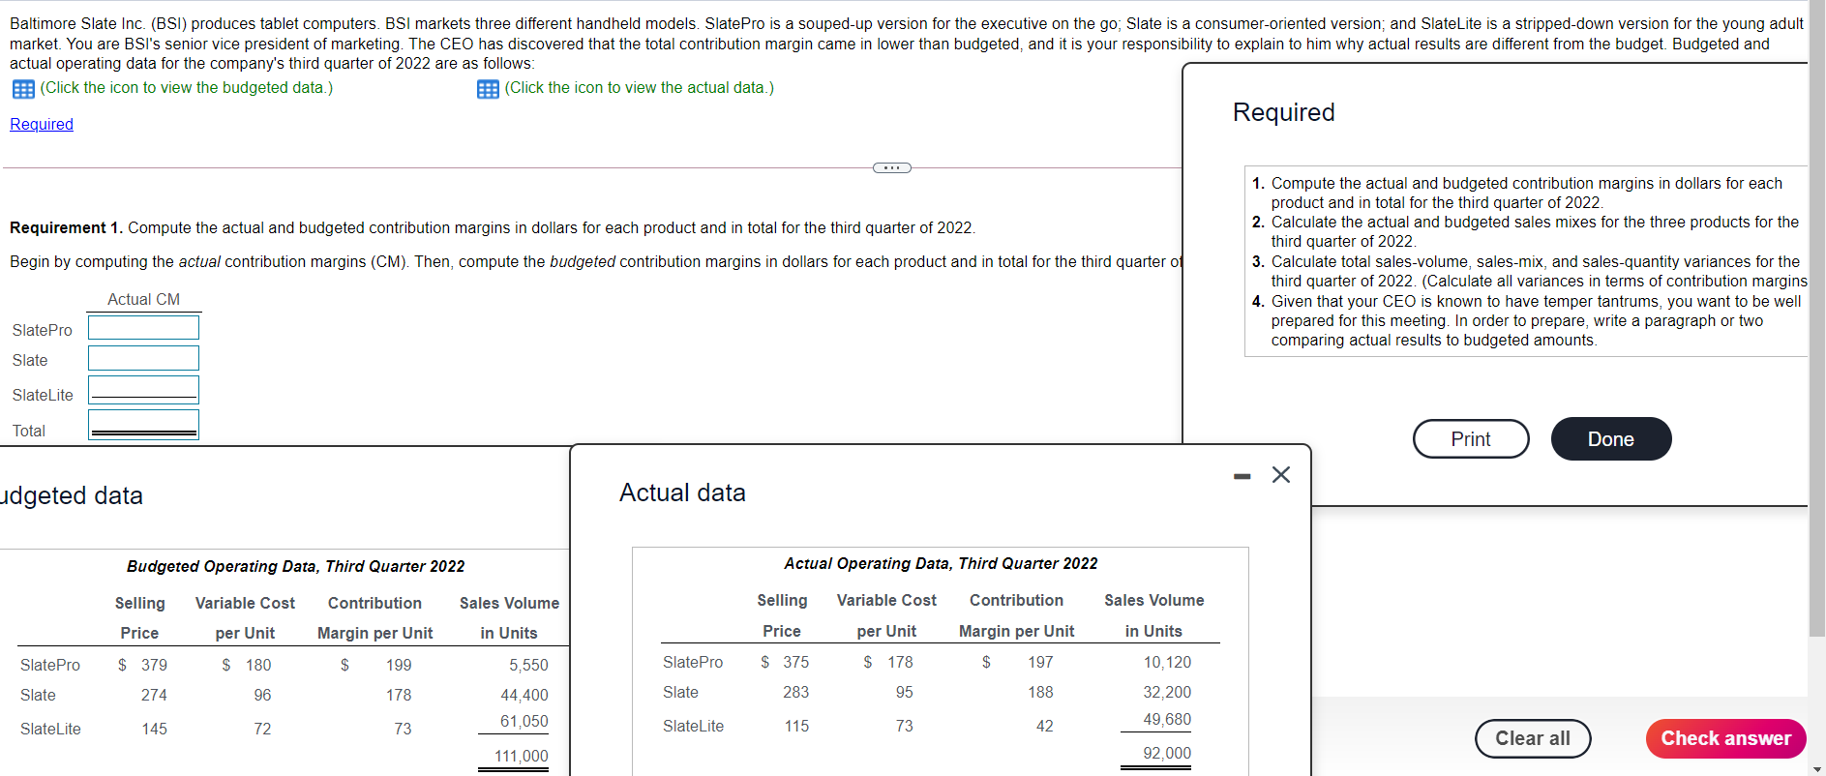Click the scrollbar down arrow
1826x776 pixels.
click(x=1816, y=769)
